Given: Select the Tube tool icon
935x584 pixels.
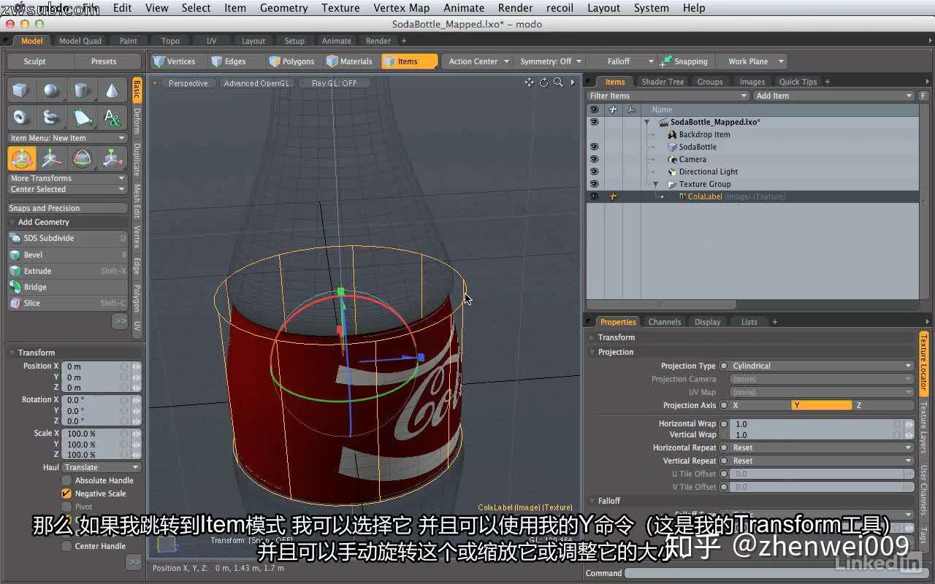Looking at the screenshot, I should (x=51, y=117).
